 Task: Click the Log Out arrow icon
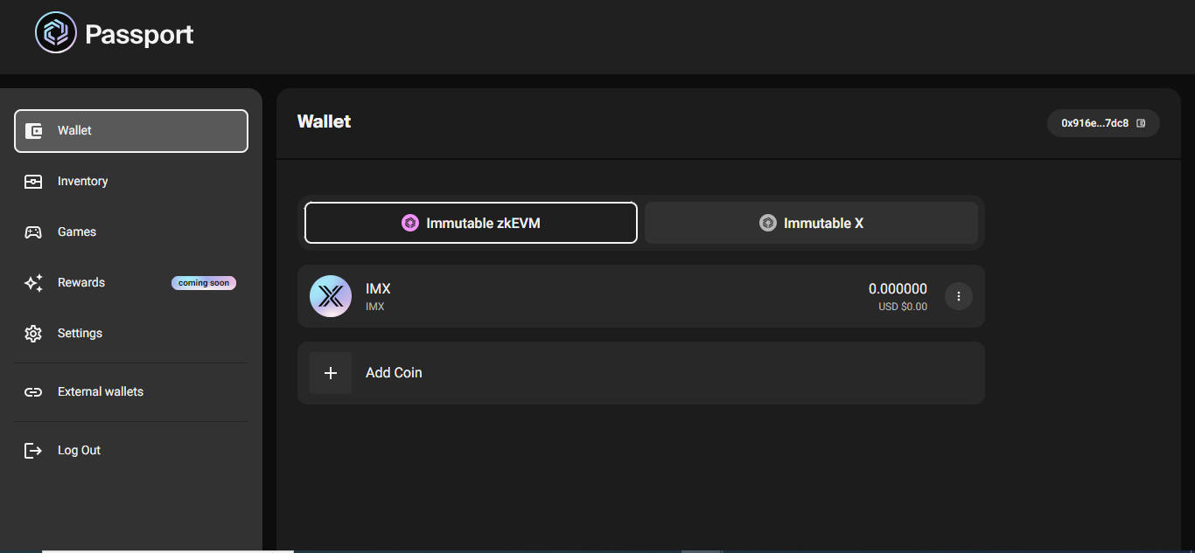pyautogui.click(x=33, y=451)
